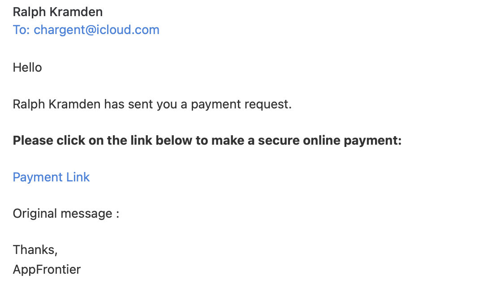The width and height of the screenshot is (483, 284).
Task: Click bold word "link" in instruction line
Action: click(138, 141)
